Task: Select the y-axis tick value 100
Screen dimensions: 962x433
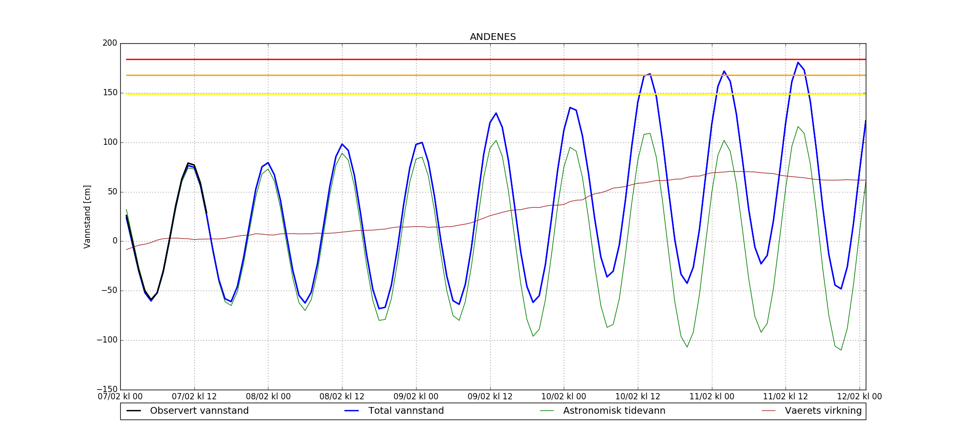Action: pyautogui.click(x=110, y=142)
